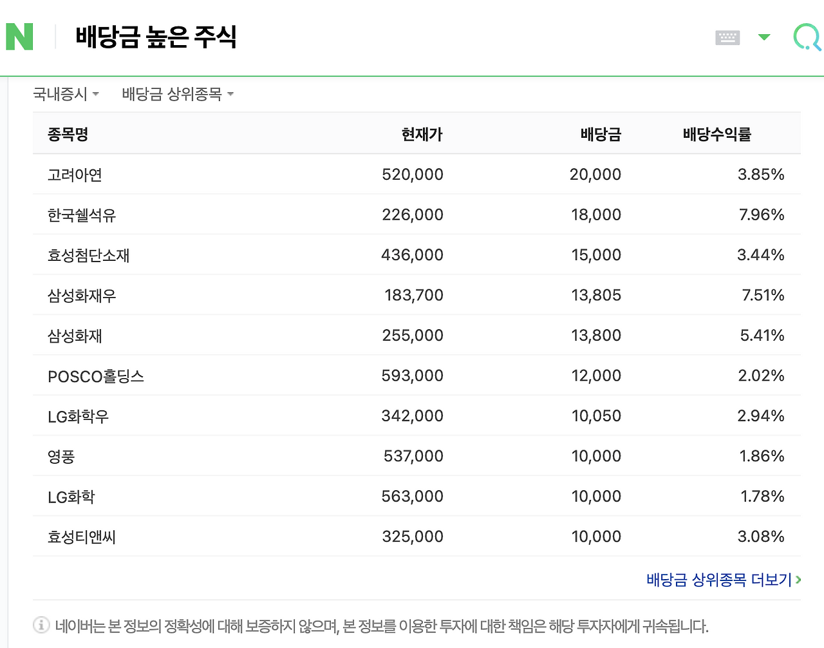Click the dividend yield 2.02%

761,376
